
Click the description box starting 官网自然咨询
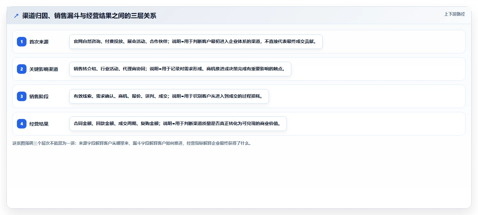[196, 42]
